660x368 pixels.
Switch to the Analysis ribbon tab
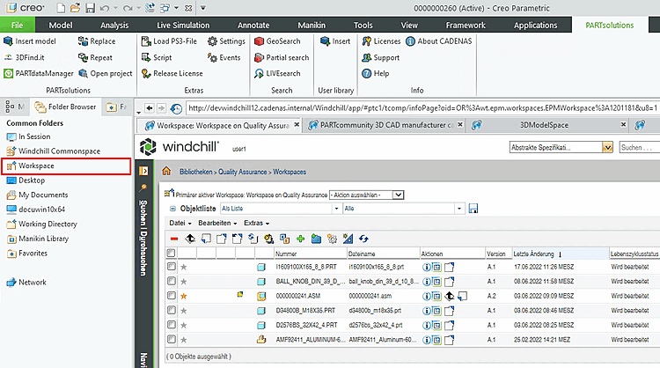[114, 26]
